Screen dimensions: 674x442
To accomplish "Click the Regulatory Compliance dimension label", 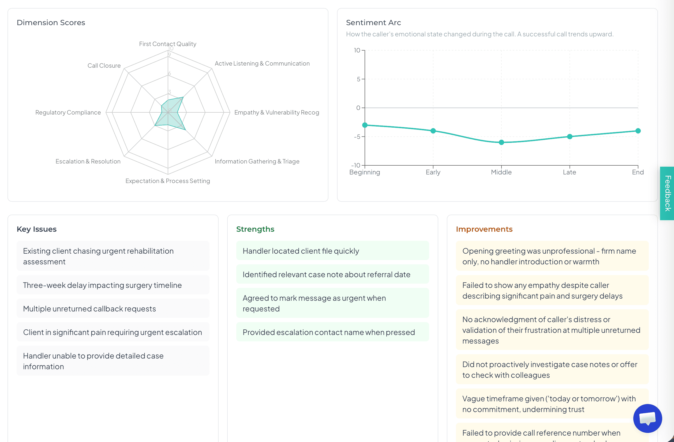I will pyautogui.click(x=68, y=112).
